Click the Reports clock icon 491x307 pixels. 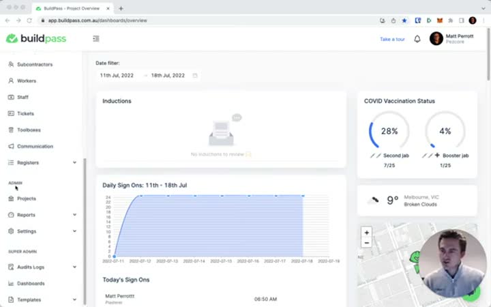tap(11, 215)
